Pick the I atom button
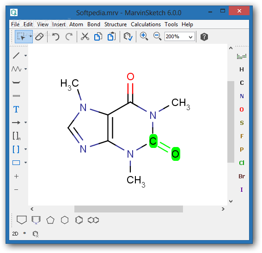The height and width of the screenshot is (253, 262). pos(242,189)
